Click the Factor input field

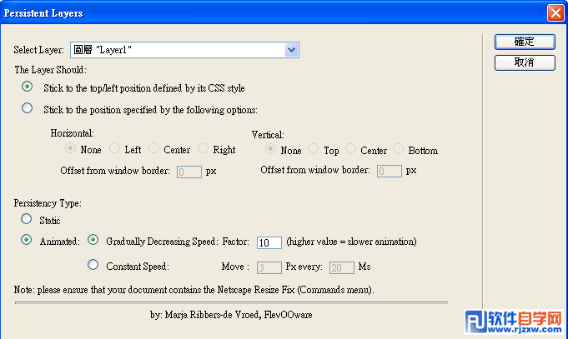click(269, 242)
